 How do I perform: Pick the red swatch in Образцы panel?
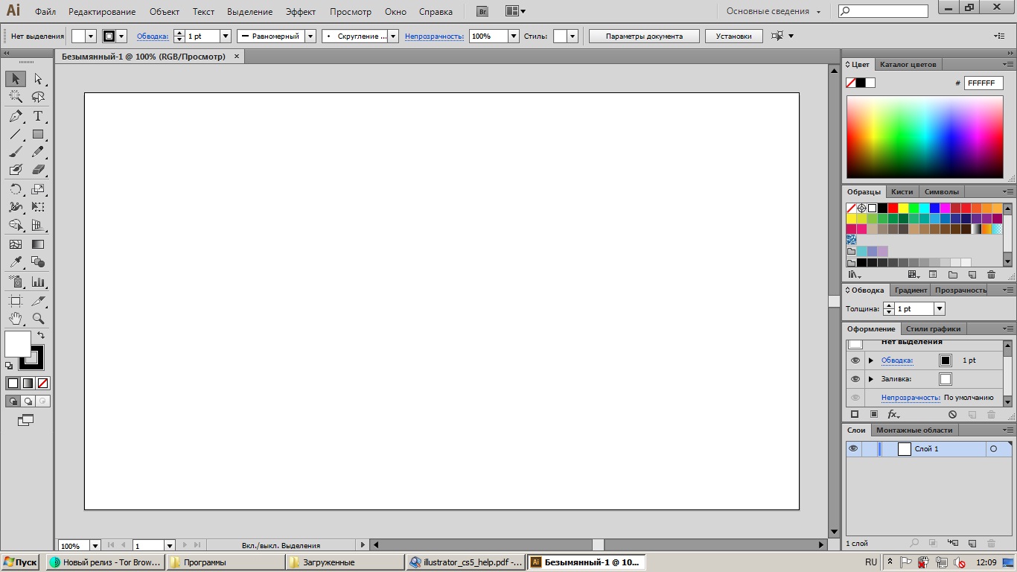point(893,209)
